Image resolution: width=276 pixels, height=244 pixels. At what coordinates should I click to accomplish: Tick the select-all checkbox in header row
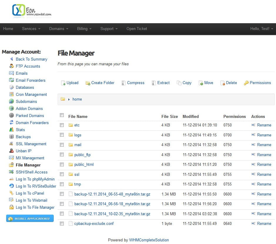tap(62, 115)
